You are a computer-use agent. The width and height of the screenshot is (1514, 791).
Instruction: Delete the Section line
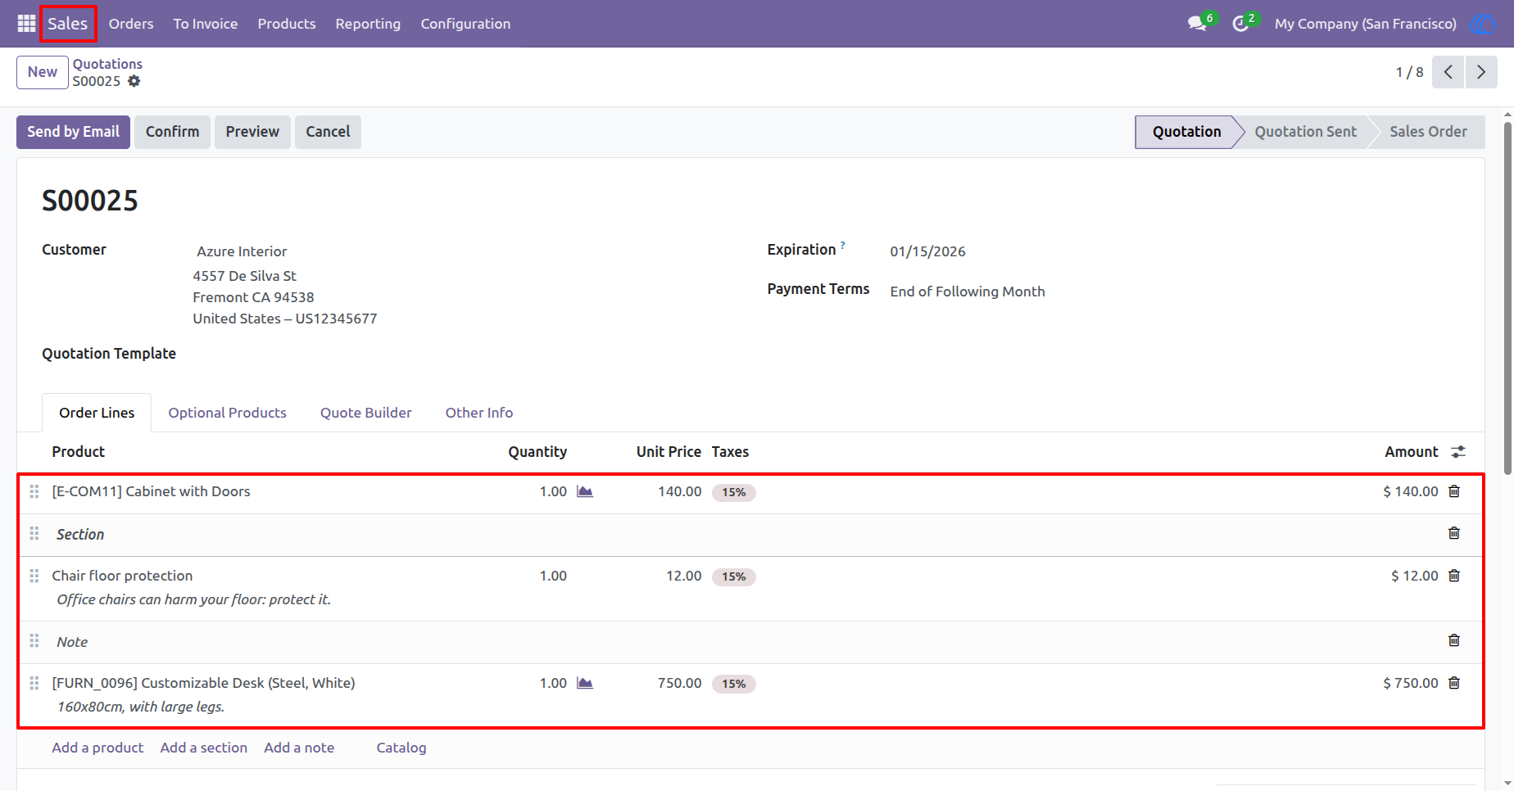point(1454,533)
